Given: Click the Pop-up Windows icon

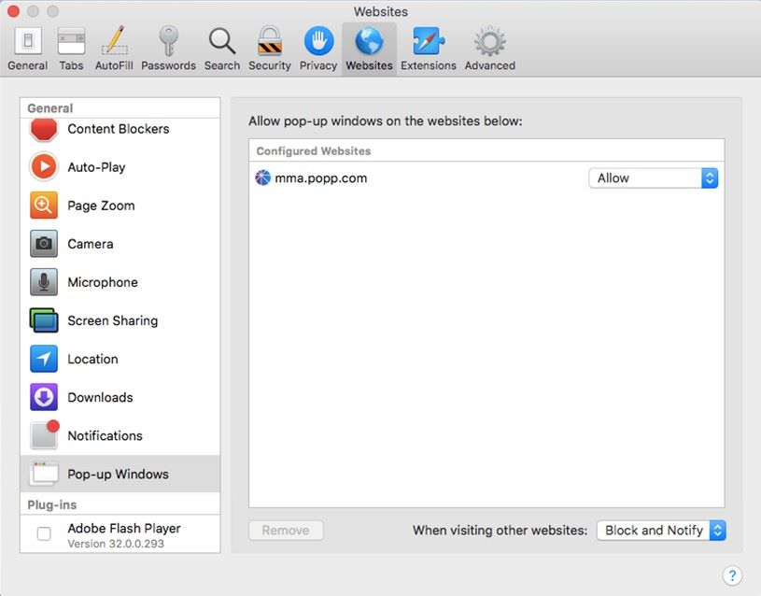Looking at the screenshot, I should [44, 474].
